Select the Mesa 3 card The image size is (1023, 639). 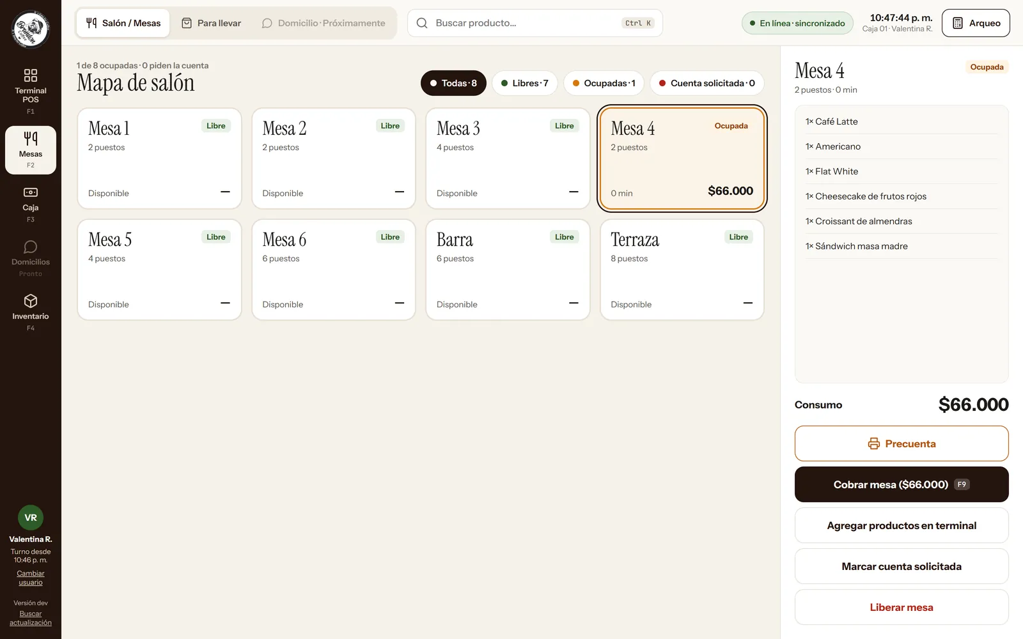[x=508, y=158]
